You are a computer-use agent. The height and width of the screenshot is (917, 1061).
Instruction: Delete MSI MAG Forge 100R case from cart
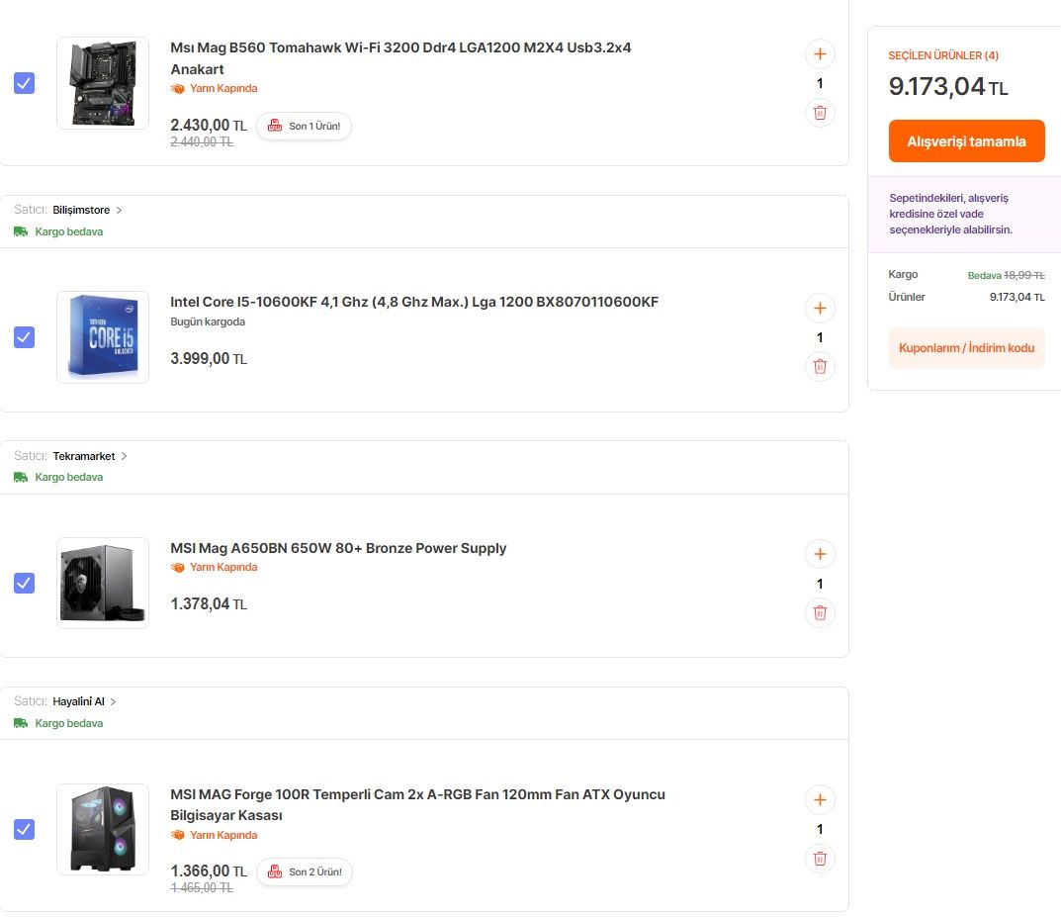pyautogui.click(x=820, y=859)
